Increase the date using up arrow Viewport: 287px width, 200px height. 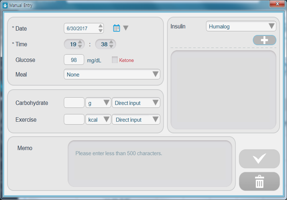[x=100, y=26]
